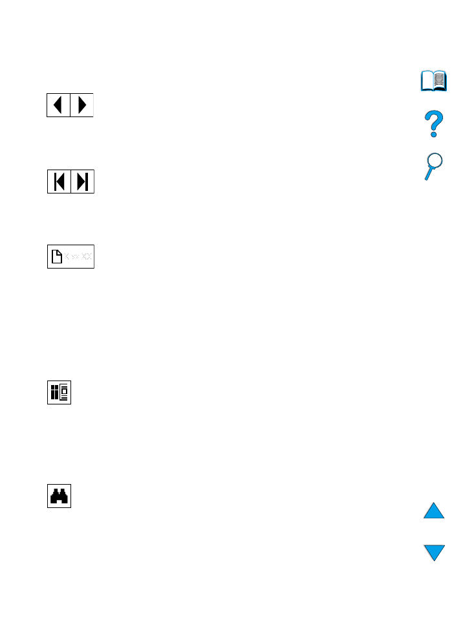
Task: Click the page icon in page-number box
Action: click(x=57, y=256)
